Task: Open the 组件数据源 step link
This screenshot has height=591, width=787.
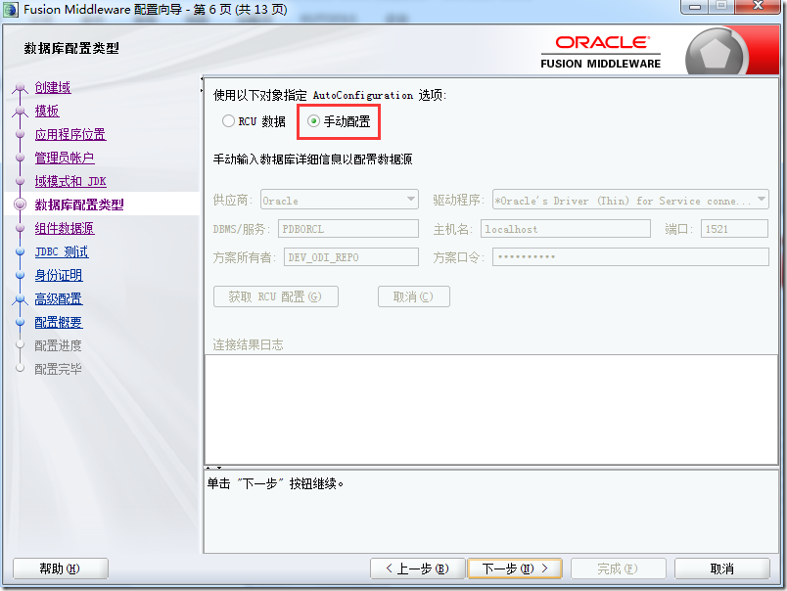Action: click(65, 228)
